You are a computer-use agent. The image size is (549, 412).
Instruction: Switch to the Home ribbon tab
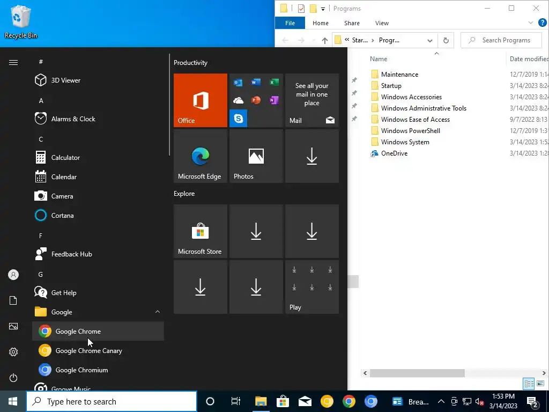321,23
